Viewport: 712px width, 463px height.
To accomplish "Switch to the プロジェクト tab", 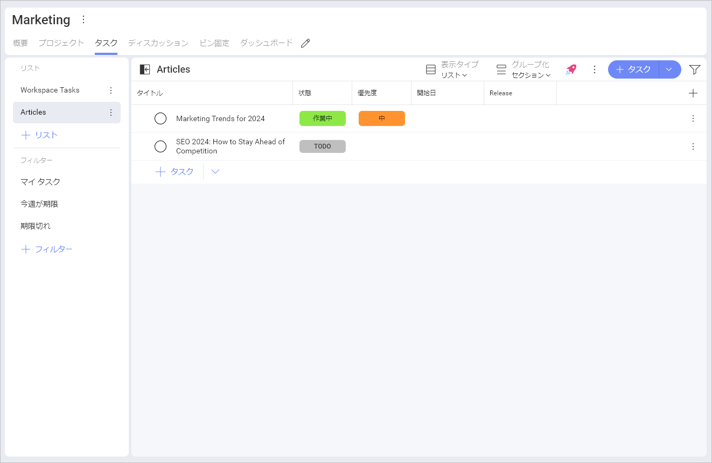I will click(61, 43).
